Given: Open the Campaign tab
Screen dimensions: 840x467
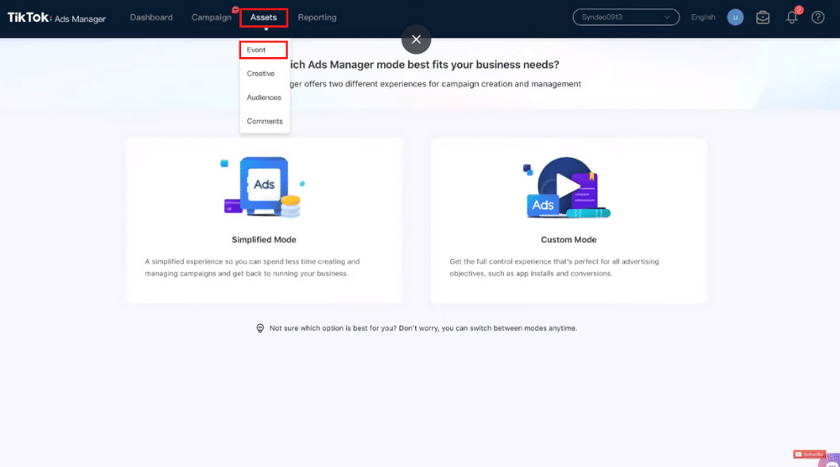Looking at the screenshot, I should pyautogui.click(x=211, y=17).
